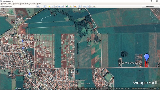Click the Add Image Overlay icon
Screen dimensions: 160x90
click(59, 7)
